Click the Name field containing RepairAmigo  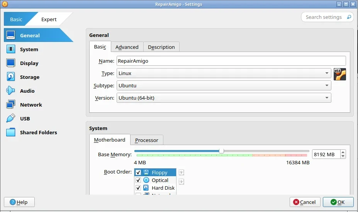tap(231, 61)
